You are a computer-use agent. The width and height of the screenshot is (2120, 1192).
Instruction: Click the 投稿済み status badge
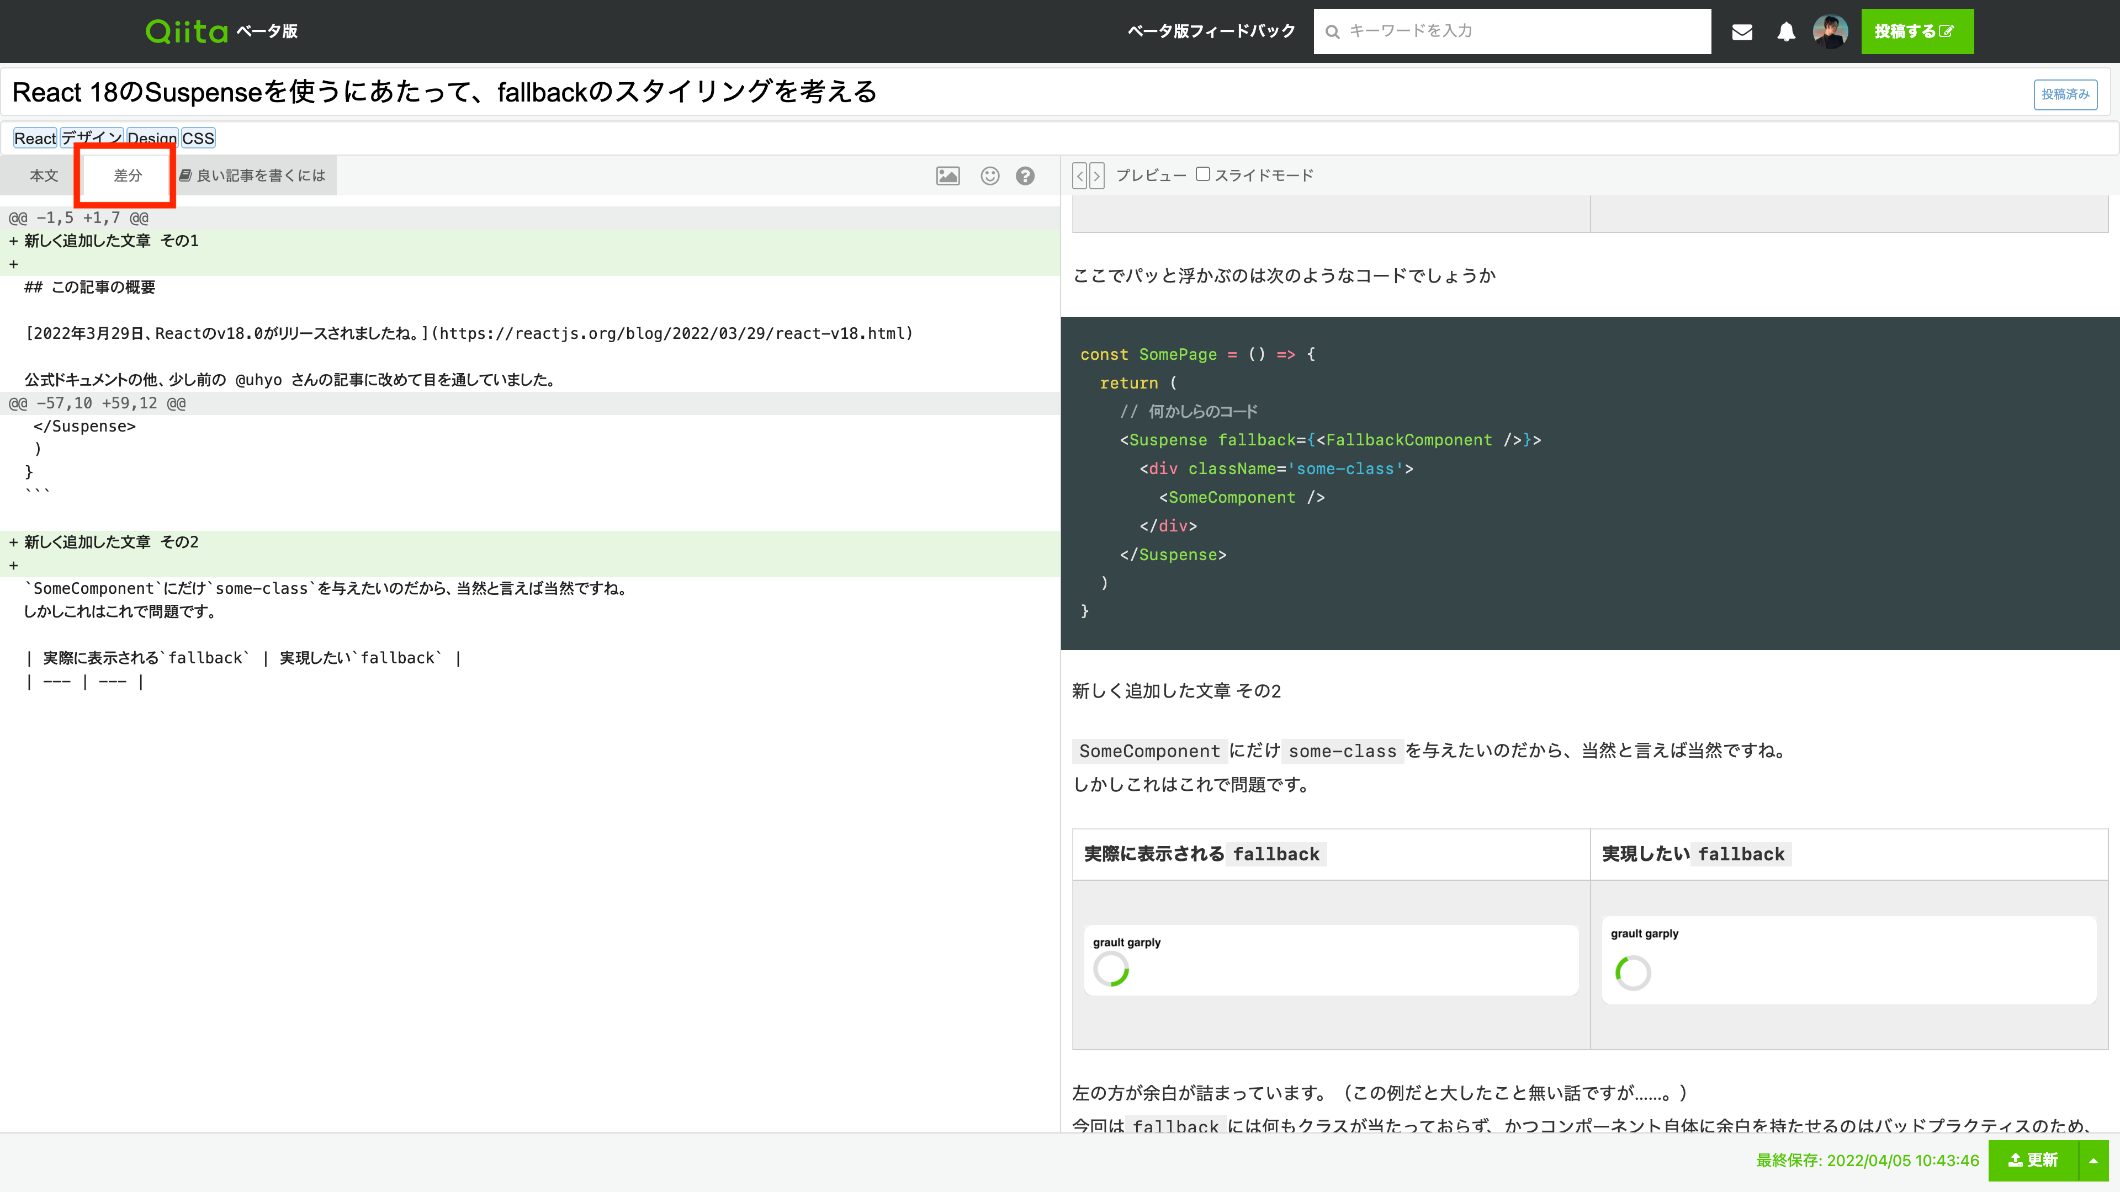[x=2065, y=94]
